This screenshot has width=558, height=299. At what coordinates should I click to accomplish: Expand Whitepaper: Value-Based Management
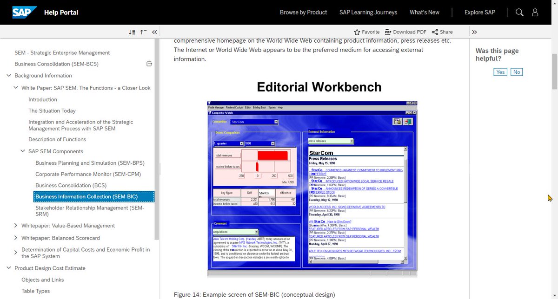[16, 226]
